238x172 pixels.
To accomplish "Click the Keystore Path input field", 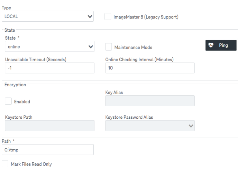I will coord(49,126).
